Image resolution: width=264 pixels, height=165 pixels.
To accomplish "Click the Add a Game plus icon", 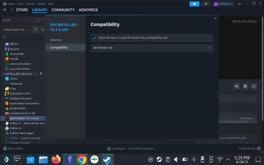I will pos(5,148).
